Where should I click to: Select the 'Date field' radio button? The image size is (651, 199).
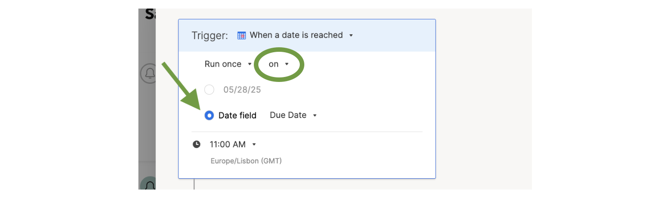[209, 116]
